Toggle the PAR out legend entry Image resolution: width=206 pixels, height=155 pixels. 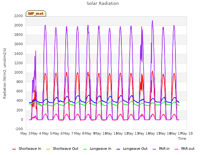pos(184,149)
